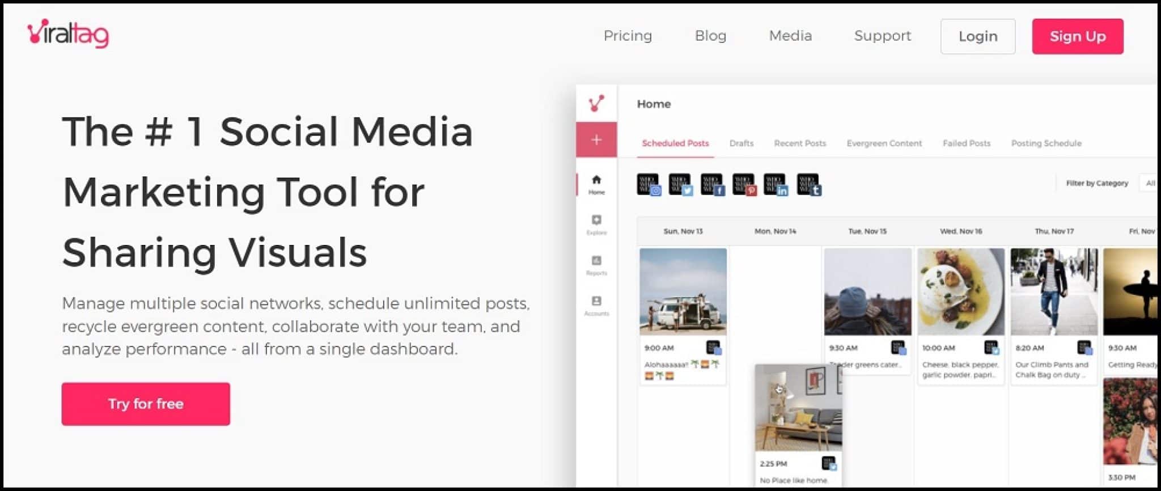1161x491 pixels.
Task: Click the account icon on 10:00 AM post
Action: [x=991, y=348]
